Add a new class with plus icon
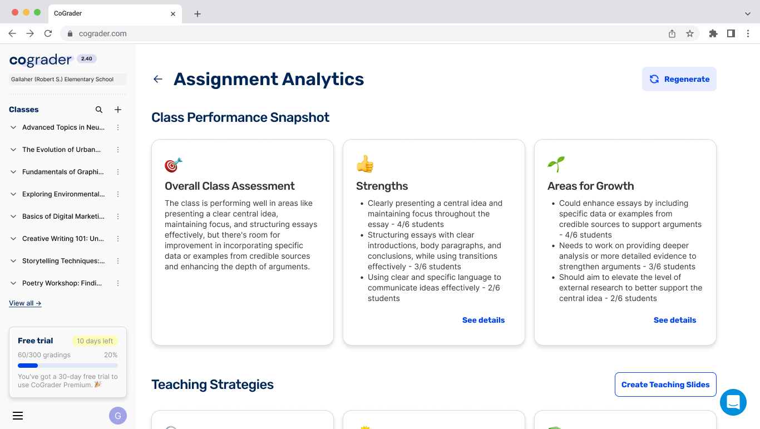This screenshot has height=429, width=760. tap(118, 110)
